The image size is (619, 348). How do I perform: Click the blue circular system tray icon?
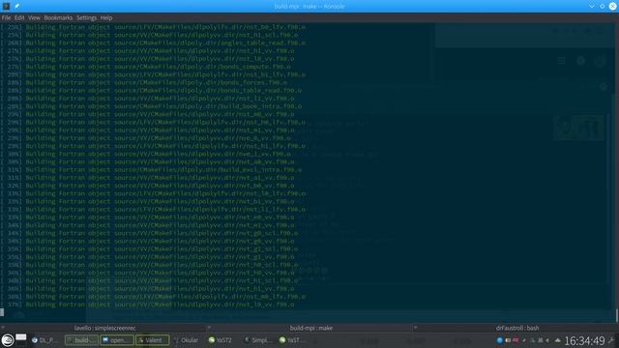pyautogui.click(x=499, y=340)
